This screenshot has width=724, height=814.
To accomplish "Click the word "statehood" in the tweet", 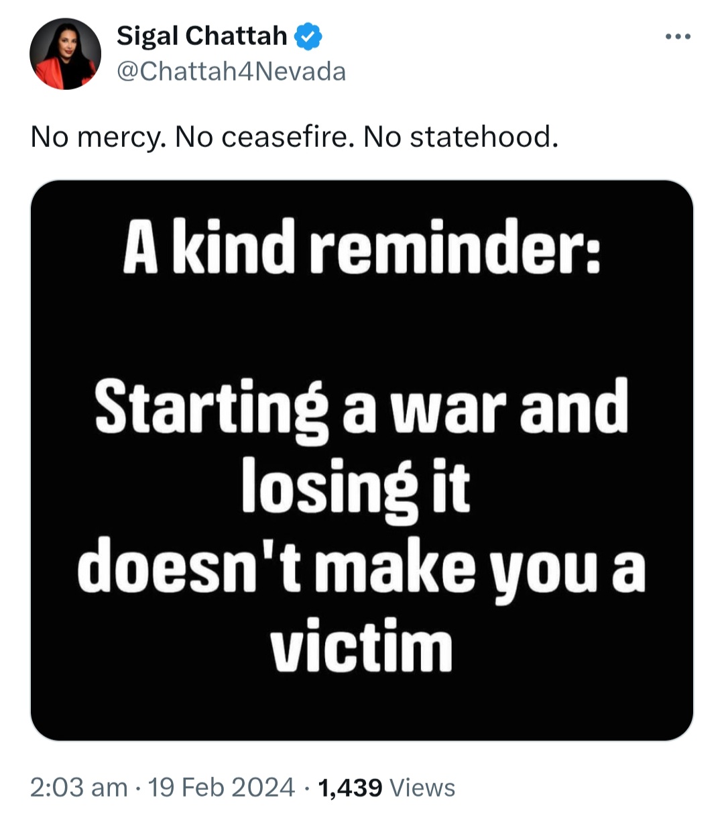I will click(x=483, y=137).
